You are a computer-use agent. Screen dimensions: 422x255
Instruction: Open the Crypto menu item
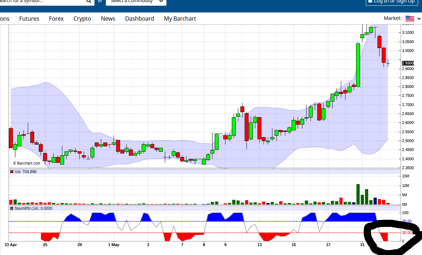coord(82,19)
